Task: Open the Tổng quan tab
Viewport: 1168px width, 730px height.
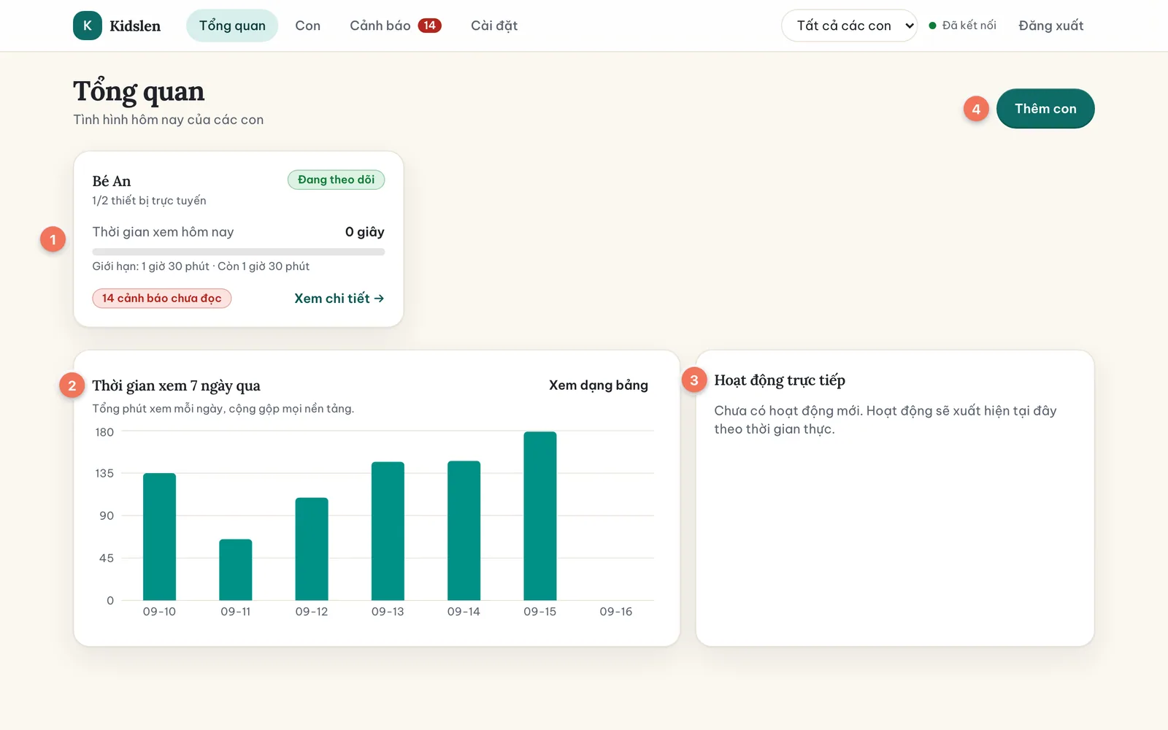Action: pyautogui.click(x=232, y=26)
